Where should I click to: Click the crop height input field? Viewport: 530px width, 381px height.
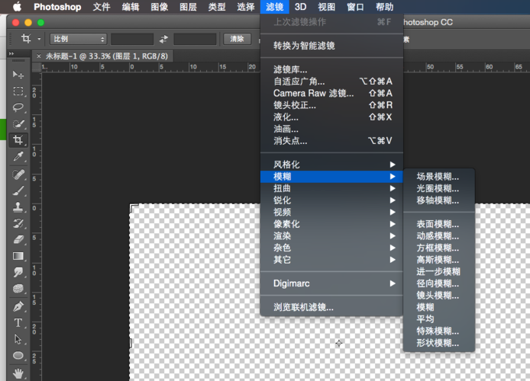pos(195,39)
